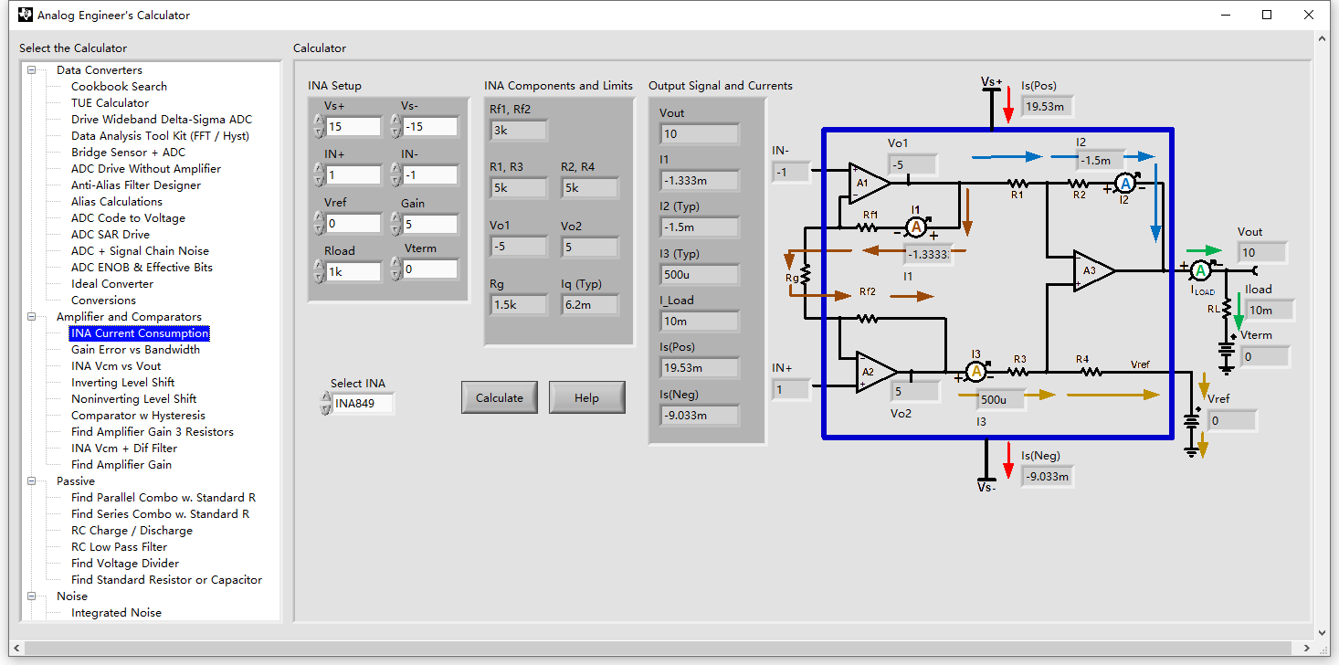Collapse the Amplifier and Comparators group
Image resolution: width=1339 pixels, height=665 pixels.
(x=33, y=317)
